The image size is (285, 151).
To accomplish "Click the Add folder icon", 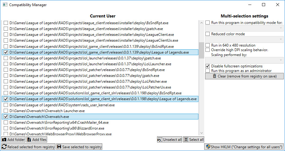I will (4, 140).
